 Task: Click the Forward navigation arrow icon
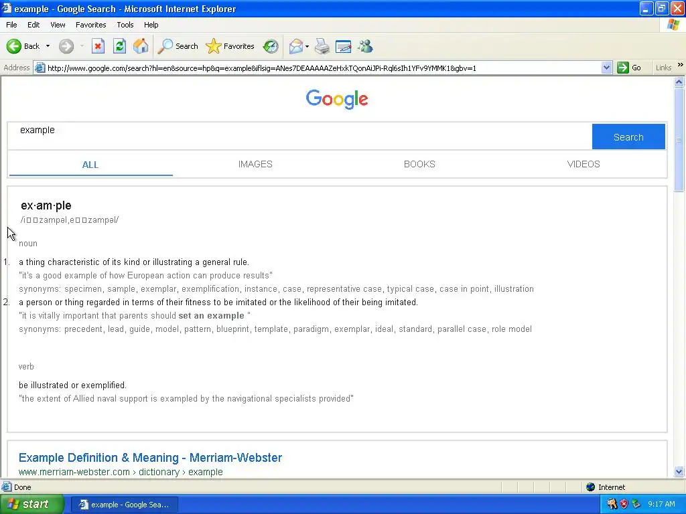[66, 46]
